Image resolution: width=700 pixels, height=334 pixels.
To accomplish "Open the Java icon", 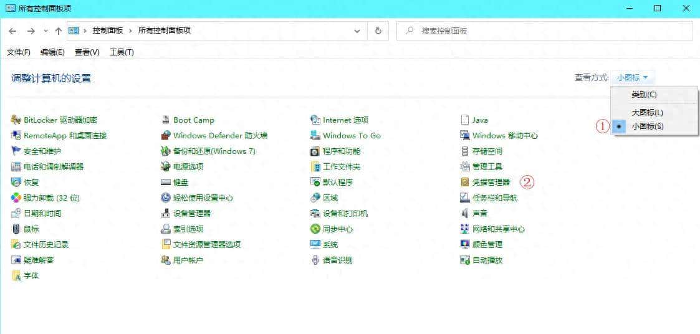I will point(465,120).
